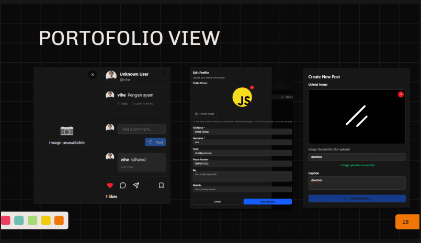This screenshot has height=243, width=421.
Task: Remove uploaded image via red X badge
Action: [x=401, y=94]
